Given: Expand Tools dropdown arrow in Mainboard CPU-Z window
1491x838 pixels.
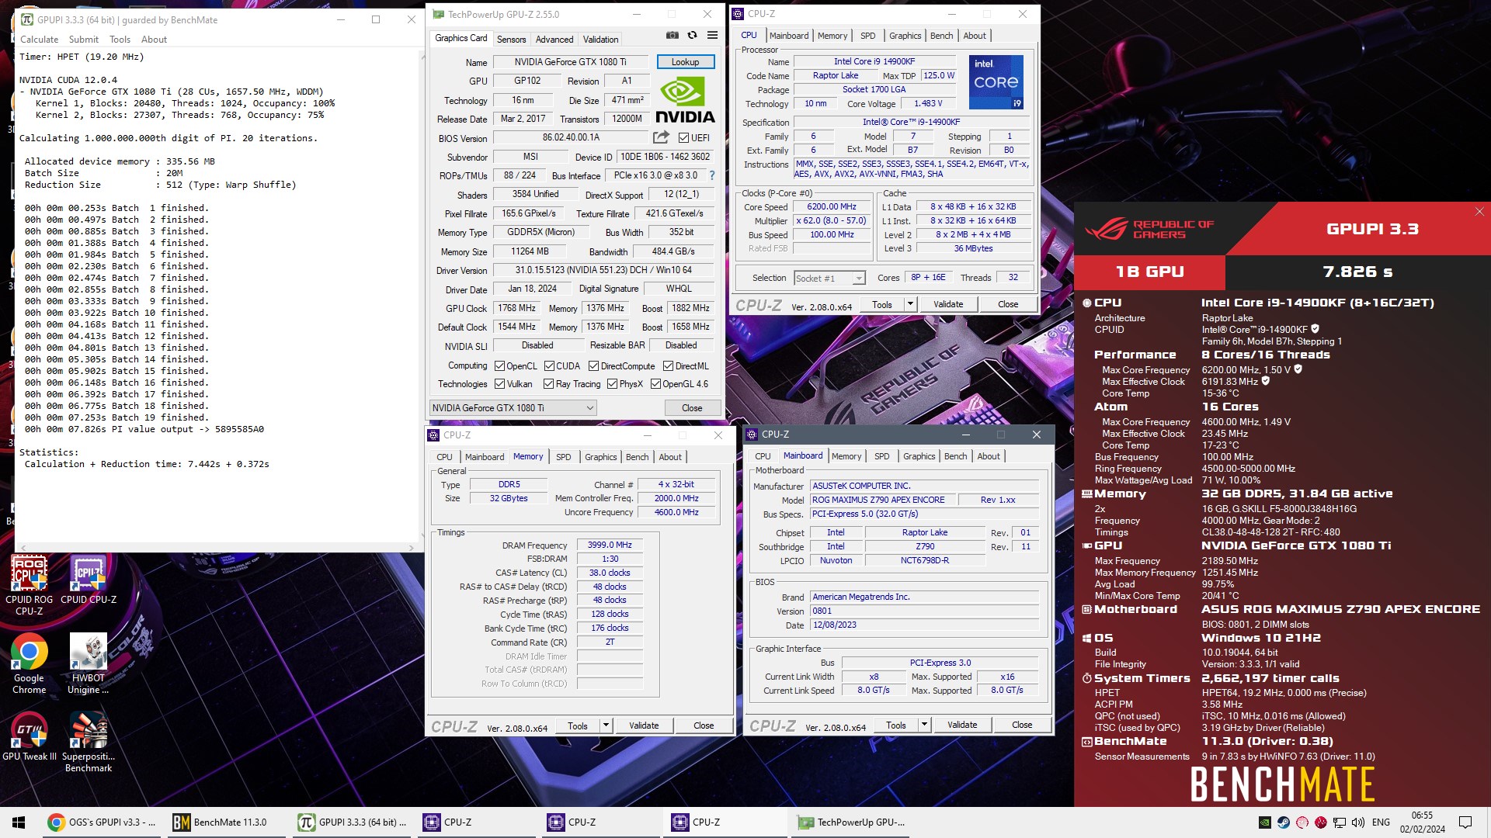Looking at the screenshot, I should [924, 725].
